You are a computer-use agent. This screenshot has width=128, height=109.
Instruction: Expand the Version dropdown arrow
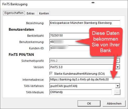tap(118, 67)
